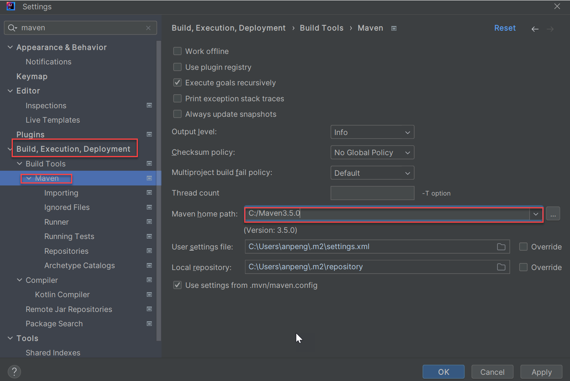This screenshot has height=381, width=570.
Task: Browse folder for User settings file
Action: [x=501, y=247]
